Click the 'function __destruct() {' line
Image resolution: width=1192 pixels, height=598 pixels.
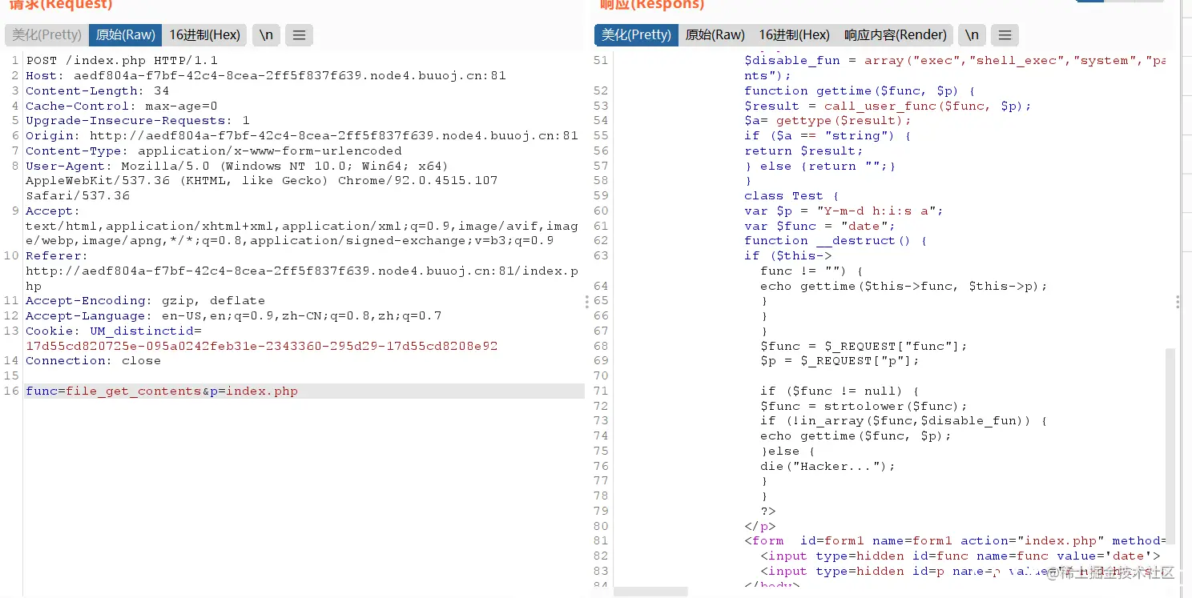click(836, 240)
